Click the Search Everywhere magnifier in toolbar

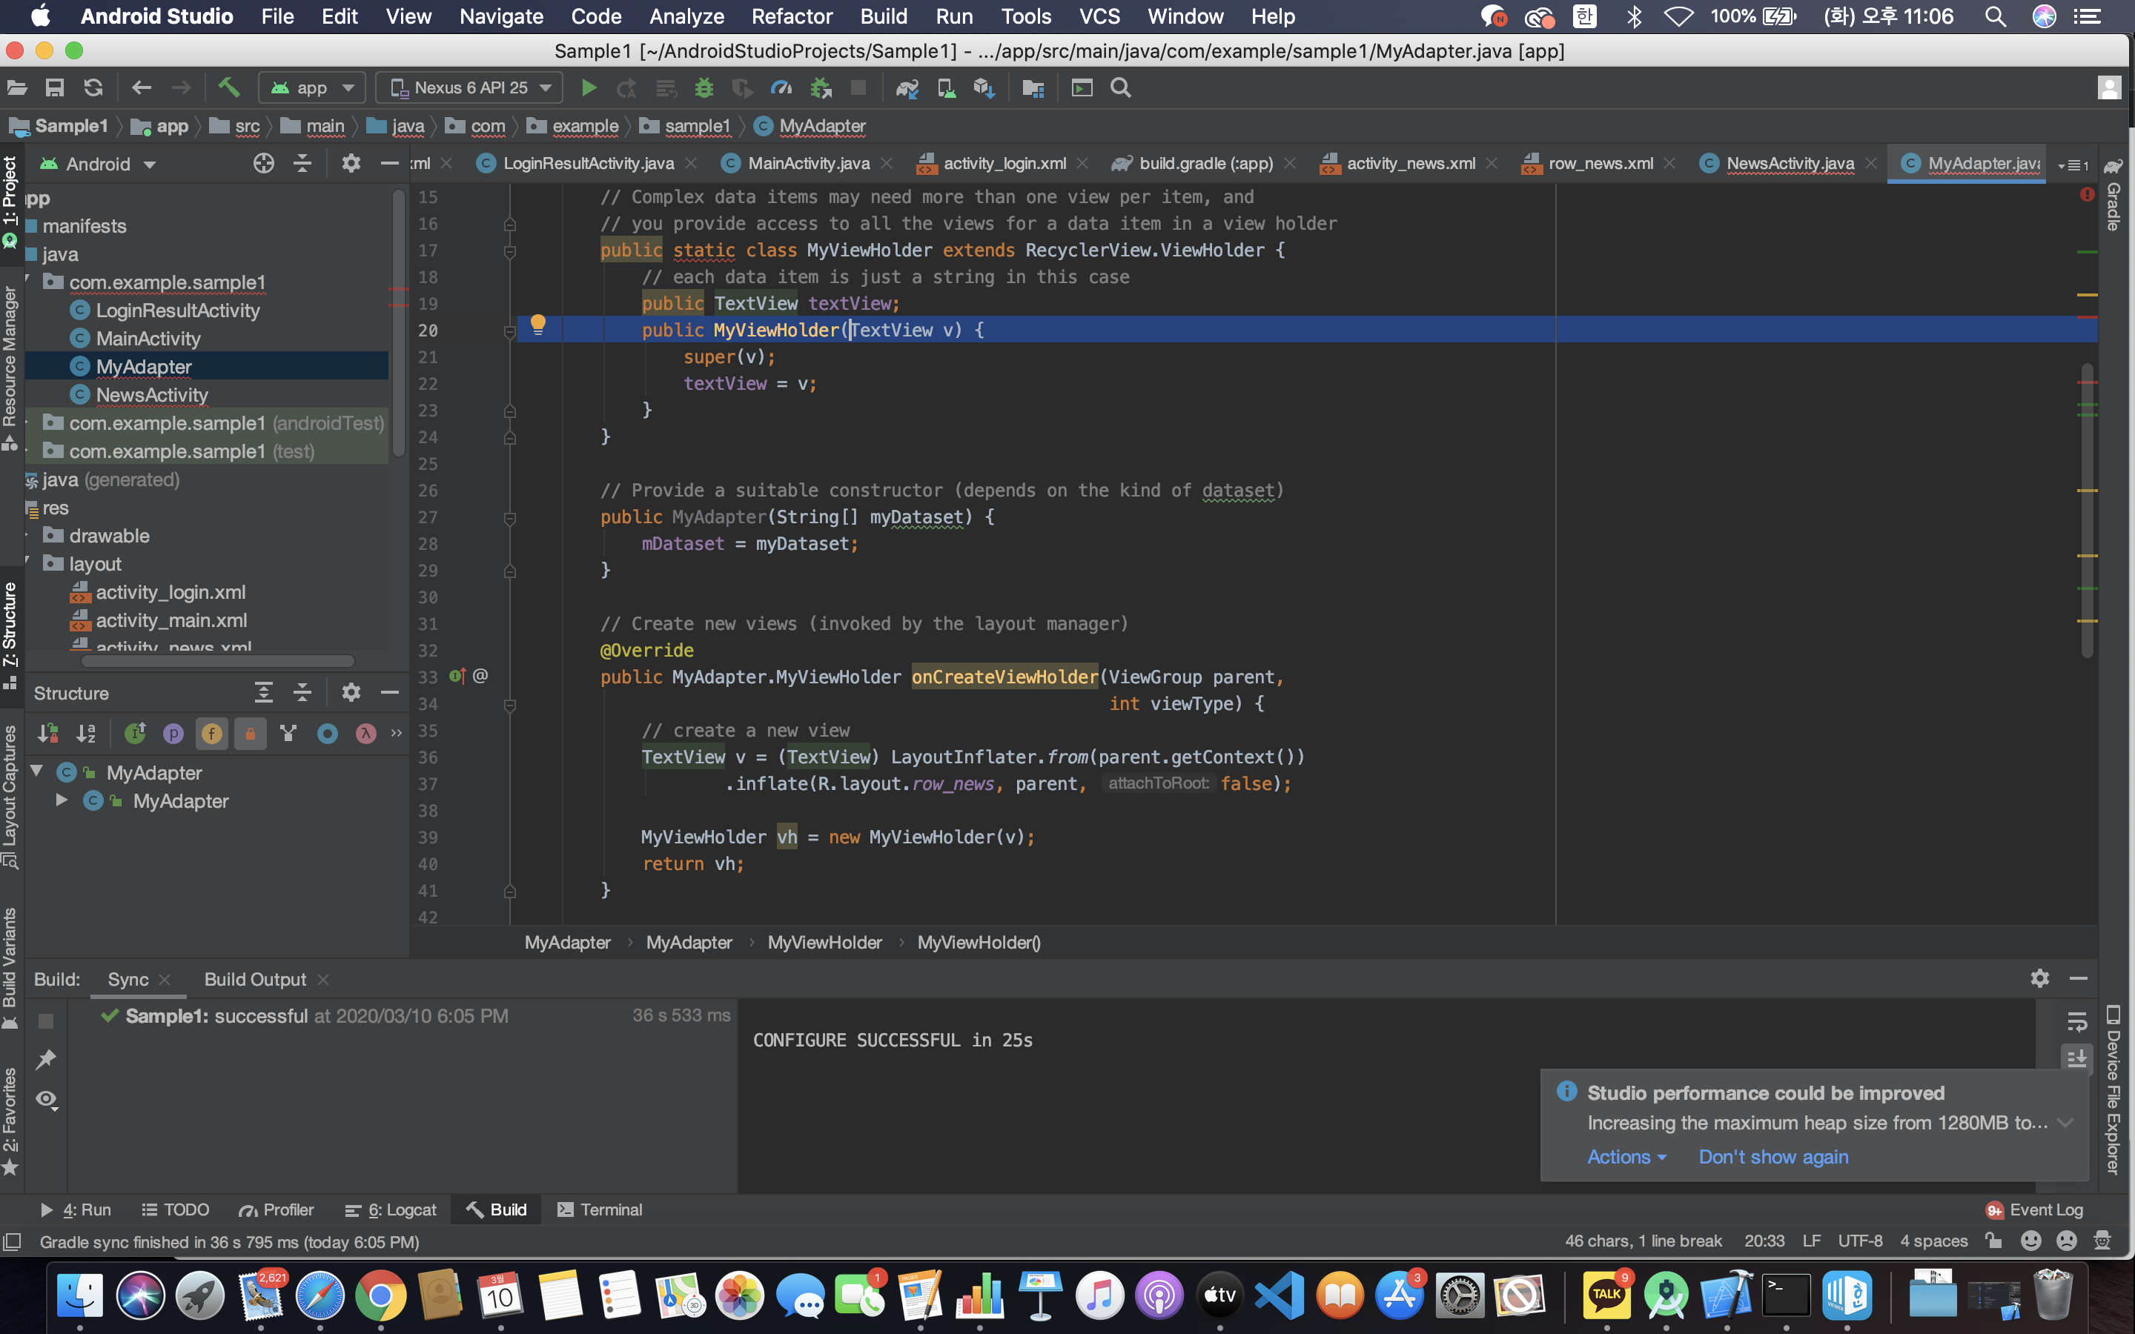pos(1120,88)
